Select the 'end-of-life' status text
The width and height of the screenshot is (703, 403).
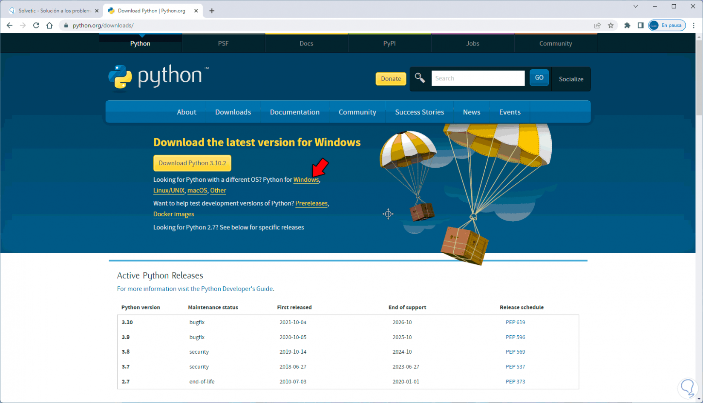(x=202, y=381)
